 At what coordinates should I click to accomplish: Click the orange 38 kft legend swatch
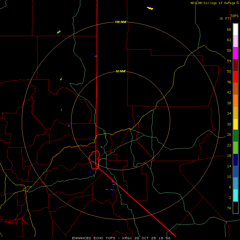(235, 101)
